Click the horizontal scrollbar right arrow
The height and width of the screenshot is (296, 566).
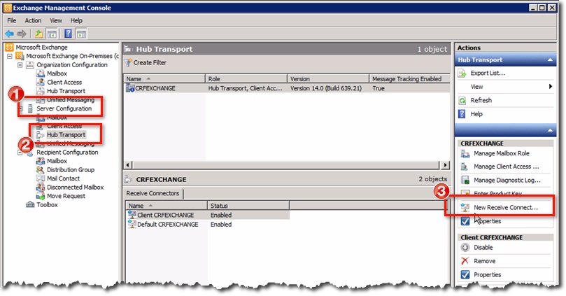tap(446, 165)
